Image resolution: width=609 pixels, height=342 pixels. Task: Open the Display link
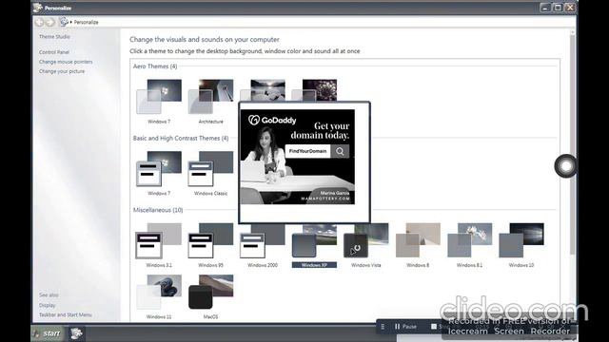[47, 305]
